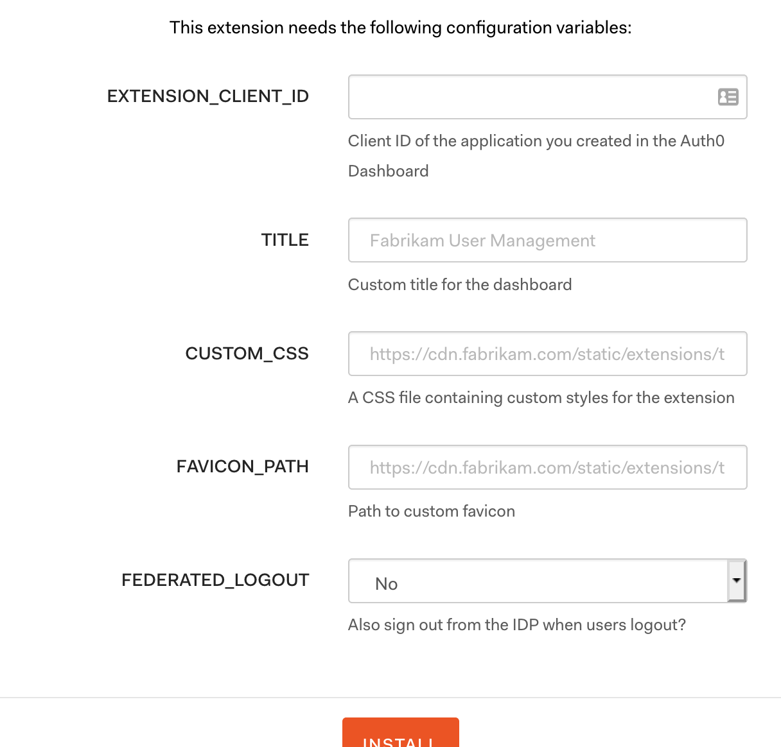The height and width of the screenshot is (747, 781).
Task: Click the EXTENSION_CLIENT_ID label
Action: click(x=208, y=96)
